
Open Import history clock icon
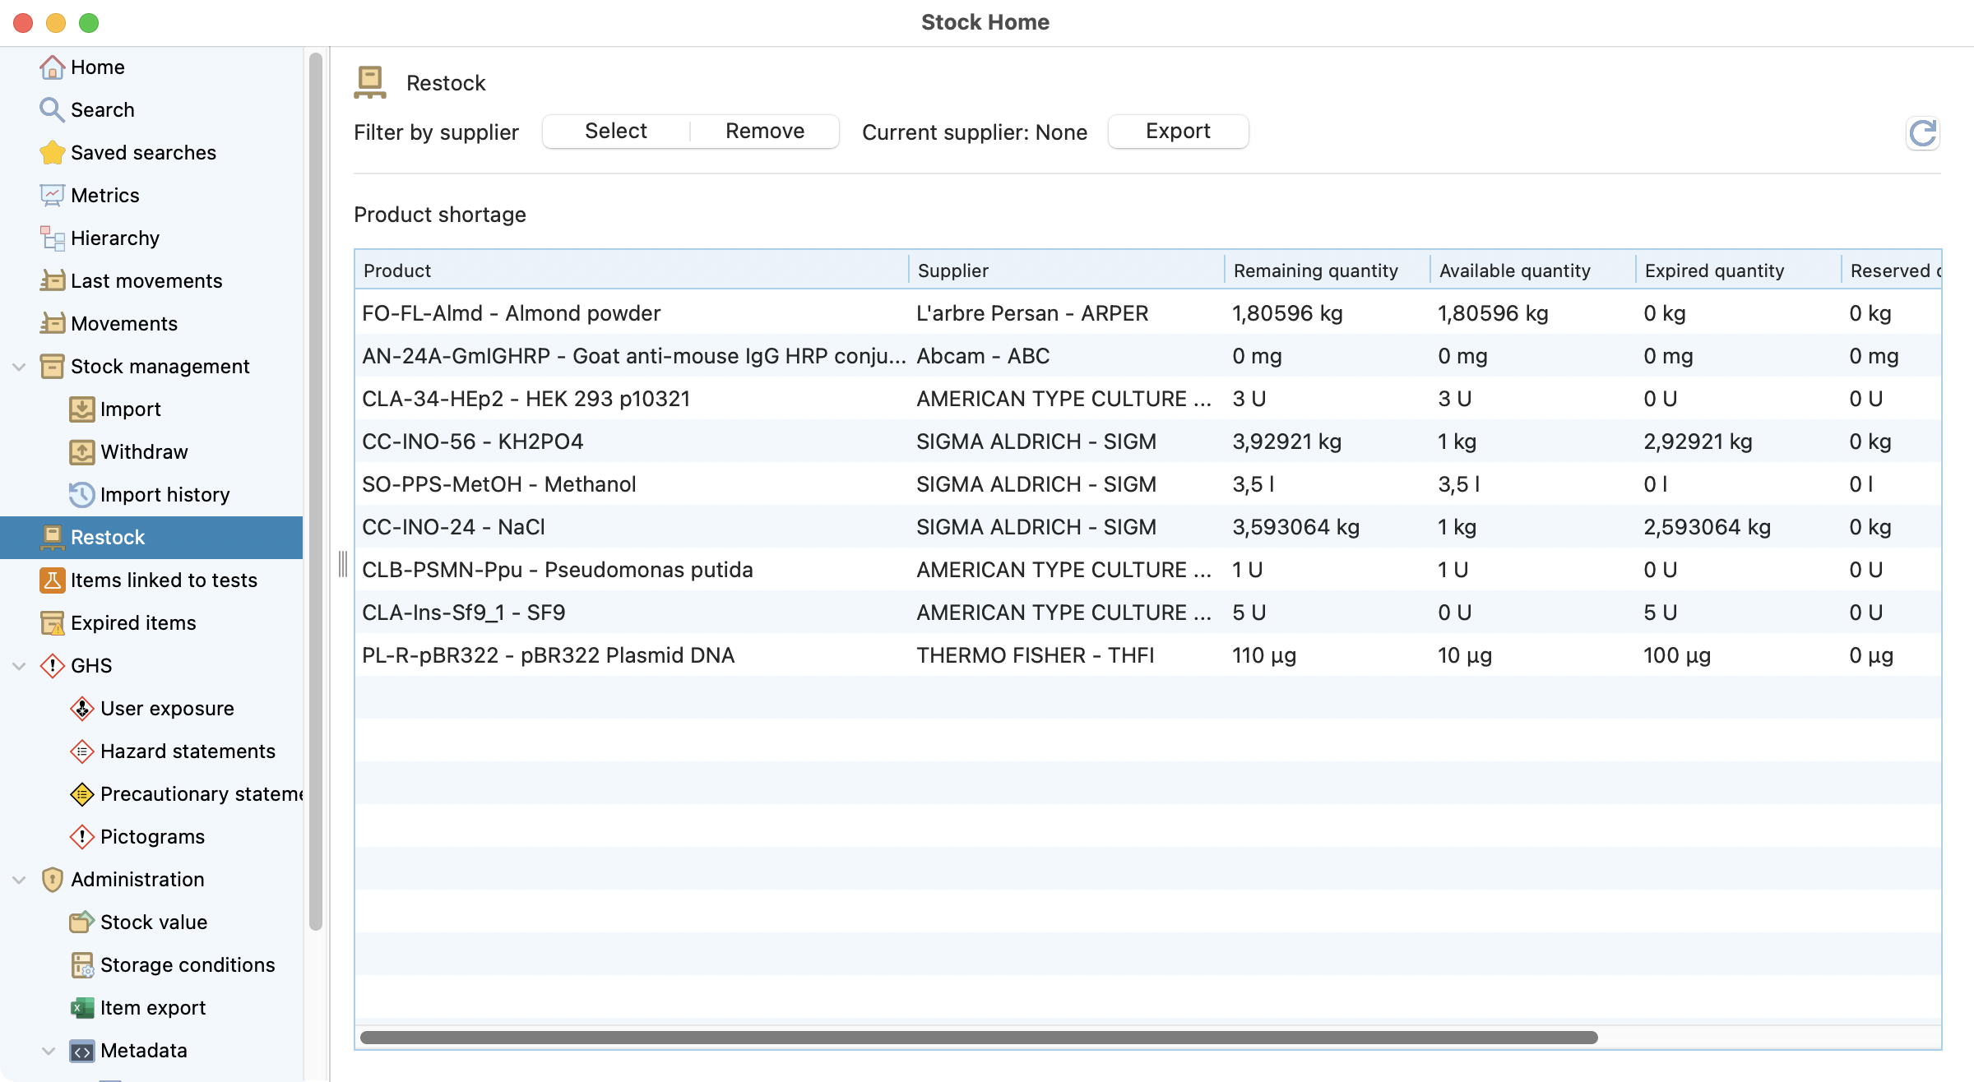coord(81,495)
